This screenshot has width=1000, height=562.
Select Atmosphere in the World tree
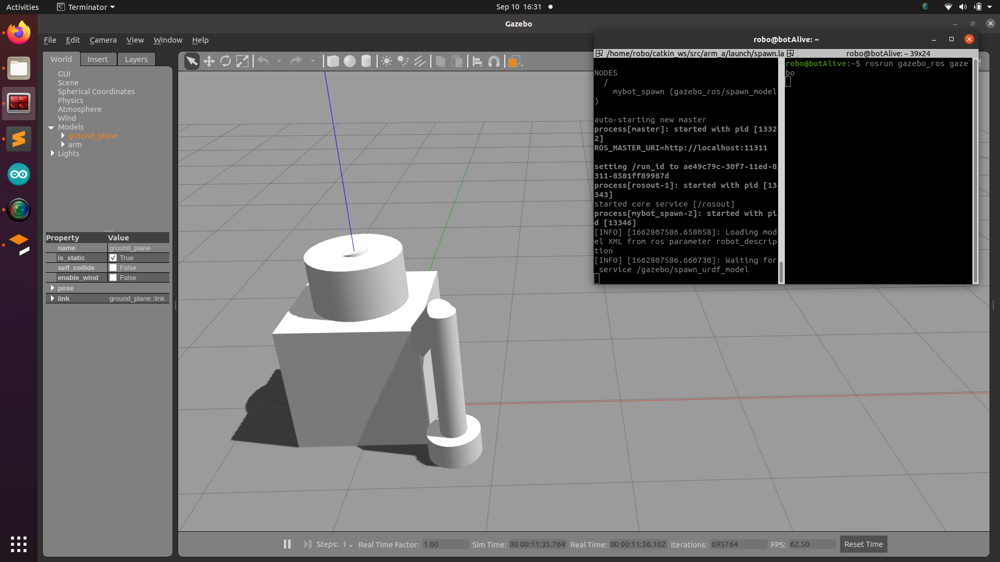[x=80, y=109]
